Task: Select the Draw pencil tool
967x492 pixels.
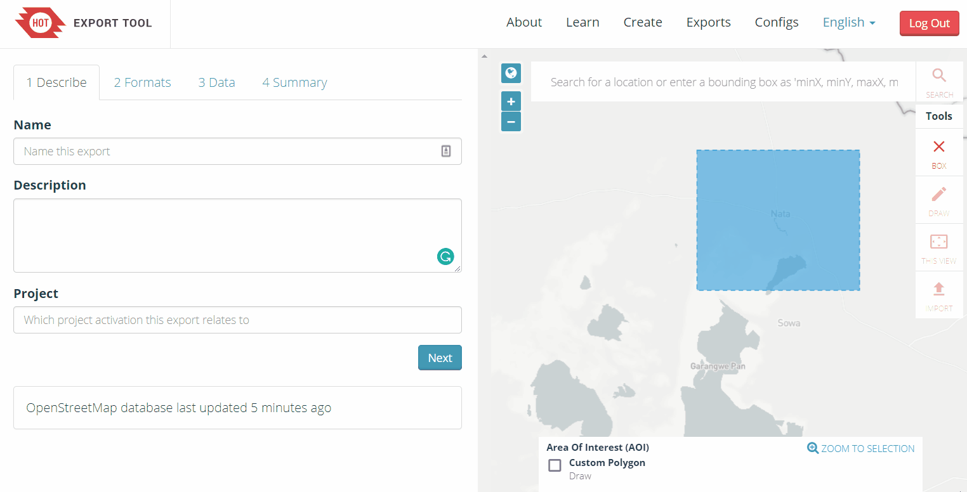Action: pyautogui.click(x=939, y=200)
